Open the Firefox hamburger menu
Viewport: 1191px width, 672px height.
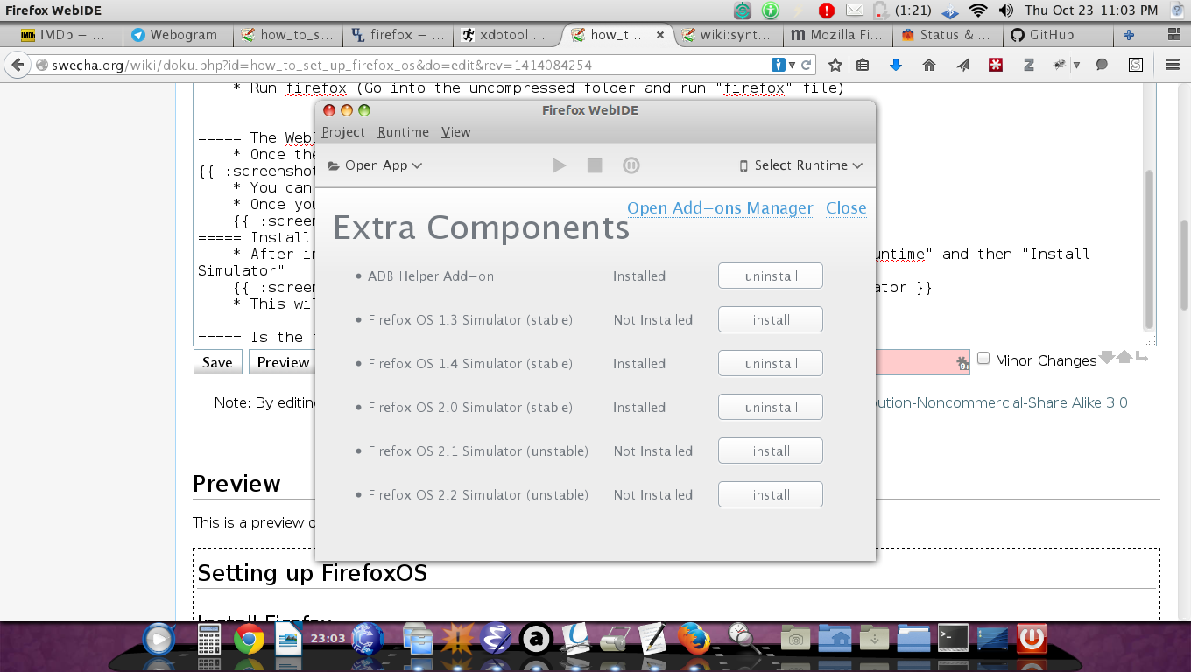pos(1172,65)
